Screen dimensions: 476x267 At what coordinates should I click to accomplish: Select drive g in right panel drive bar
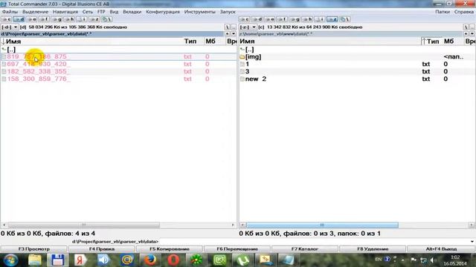[x=295, y=19]
